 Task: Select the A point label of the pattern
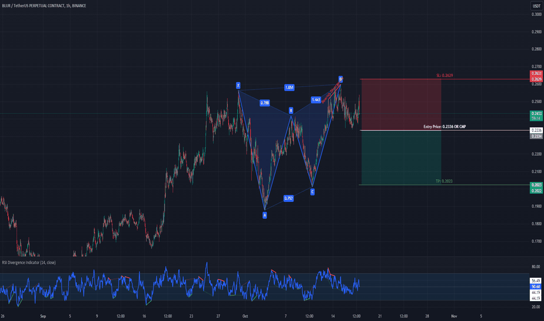point(265,215)
